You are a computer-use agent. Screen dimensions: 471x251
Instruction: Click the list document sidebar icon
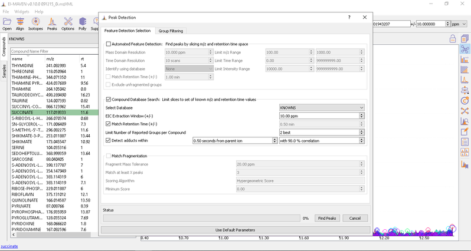pyautogui.click(x=465, y=142)
